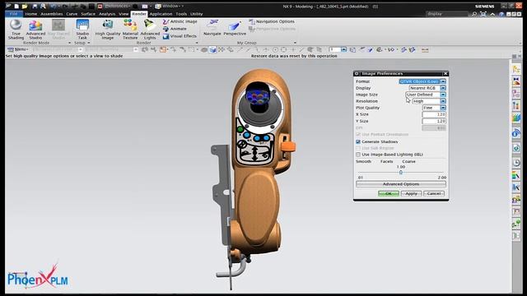Select the Animate command
This screenshot has height=296, width=527.
[x=175, y=29]
